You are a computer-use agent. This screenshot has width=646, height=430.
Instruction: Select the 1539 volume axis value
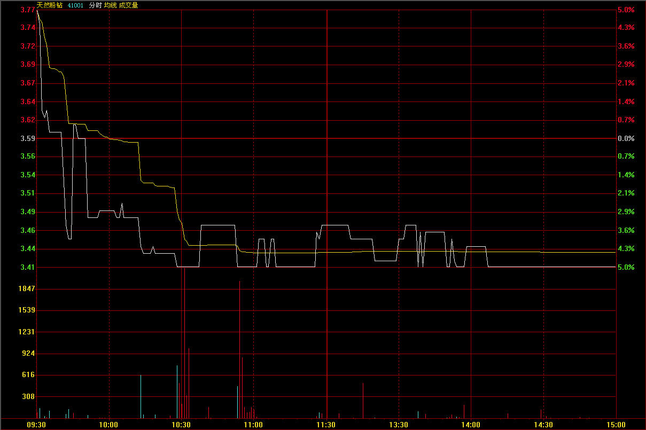pyautogui.click(x=27, y=310)
